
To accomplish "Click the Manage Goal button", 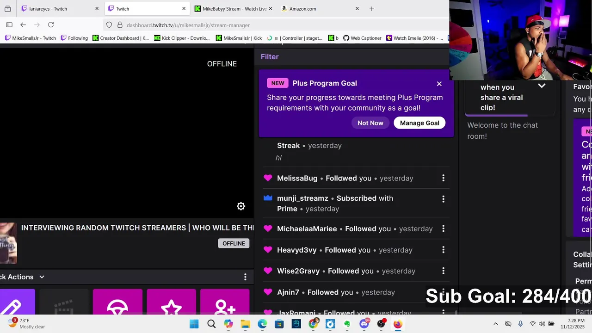I will pyautogui.click(x=419, y=123).
